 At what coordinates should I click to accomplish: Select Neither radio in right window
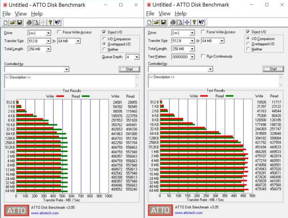(x=248, y=49)
